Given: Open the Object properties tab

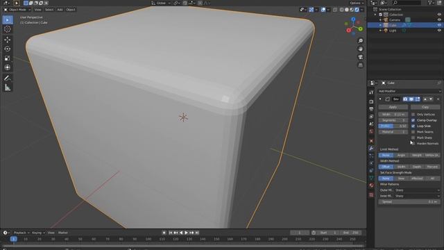Looking at the screenshot, I should (x=371, y=141).
